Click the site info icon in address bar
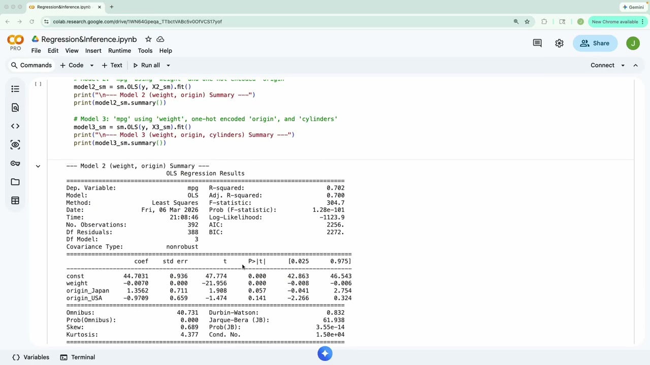Viewport: 650px width, 365px height. click(x=46, y=21)
